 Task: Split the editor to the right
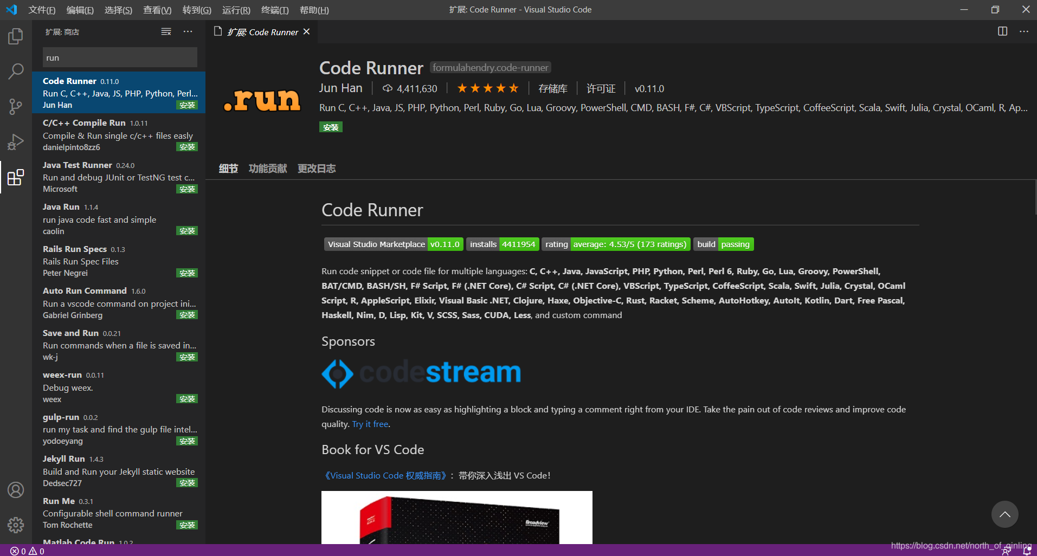coord(1003,31)
